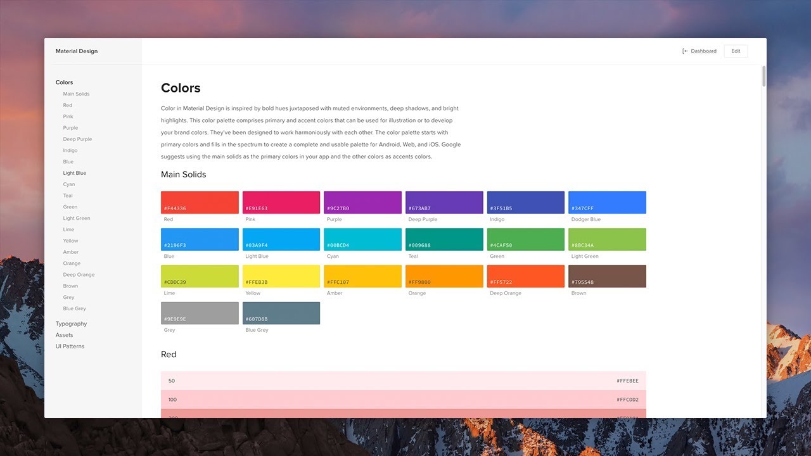Viewport: 811px width, 456px height.
Task: Jump to Teal in sidebar
Action: (x=68, y=196)
